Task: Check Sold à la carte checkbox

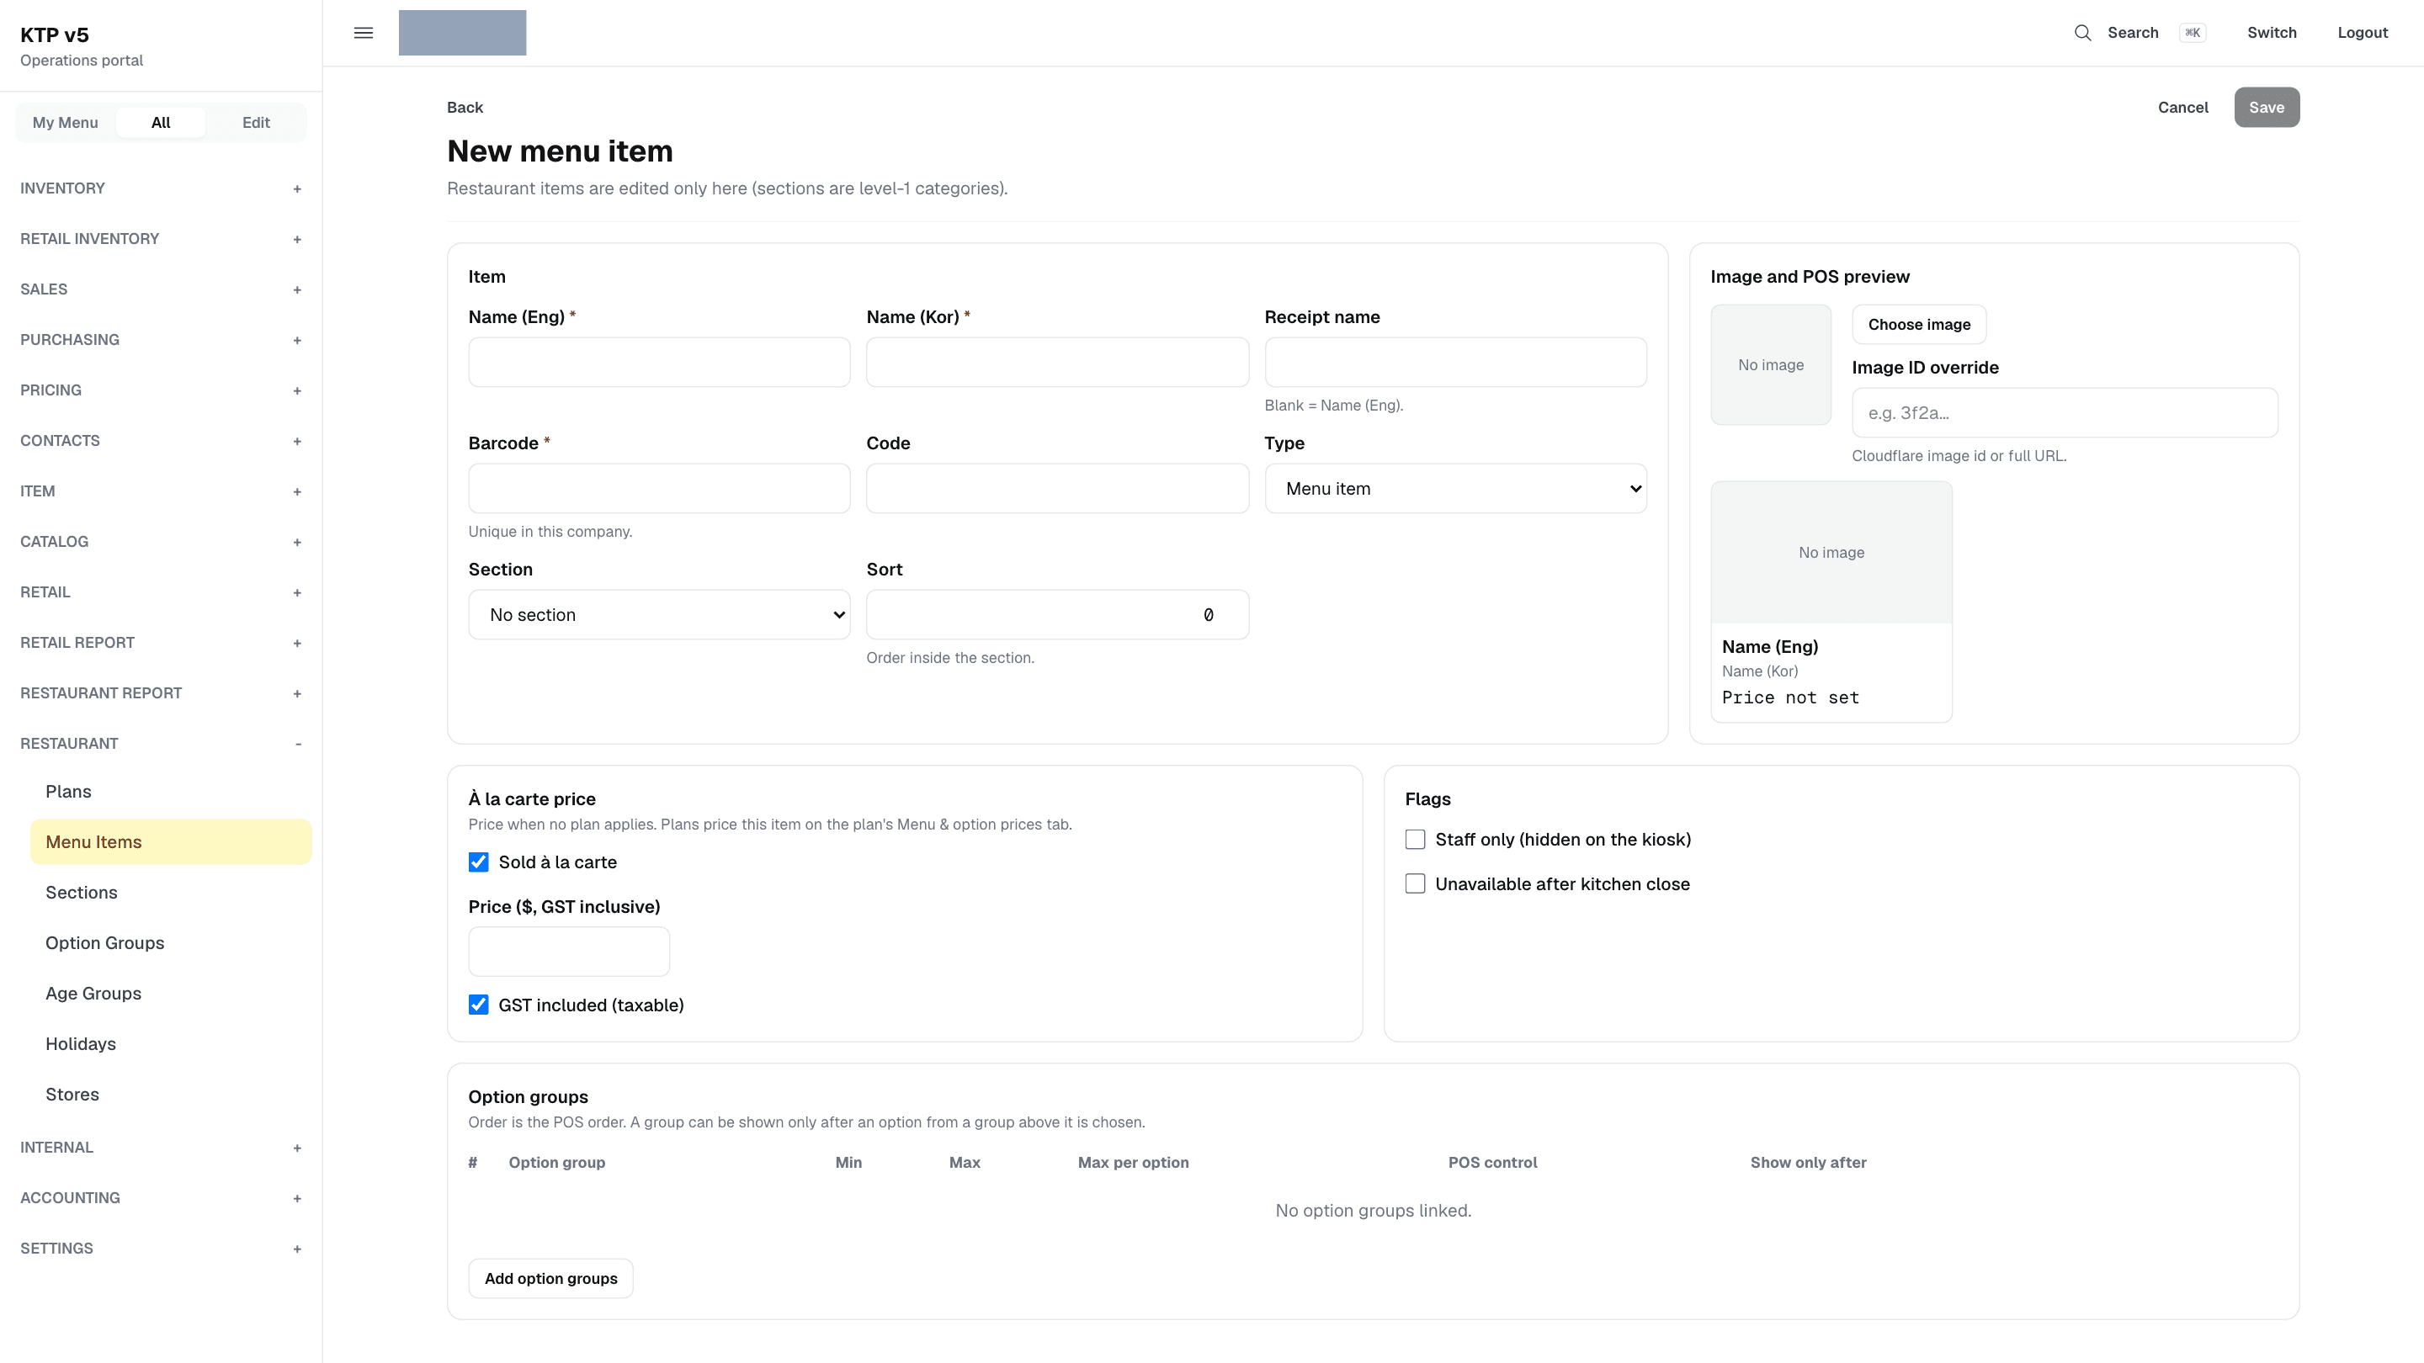Action: pos(478,862)
